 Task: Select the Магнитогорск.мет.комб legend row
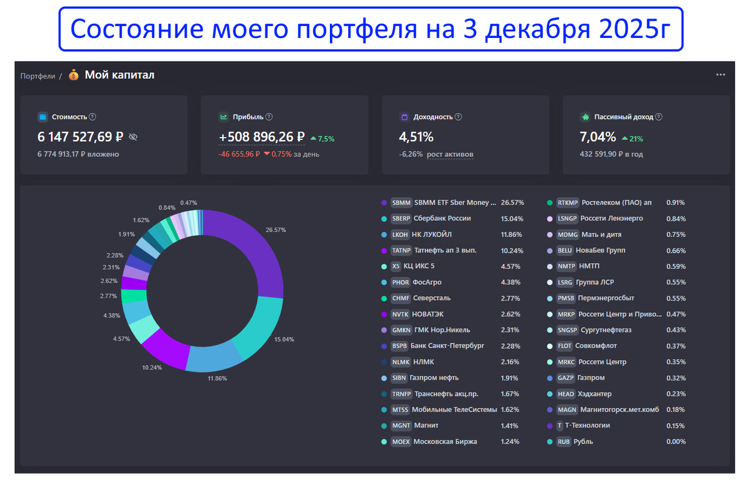point(617,410)
